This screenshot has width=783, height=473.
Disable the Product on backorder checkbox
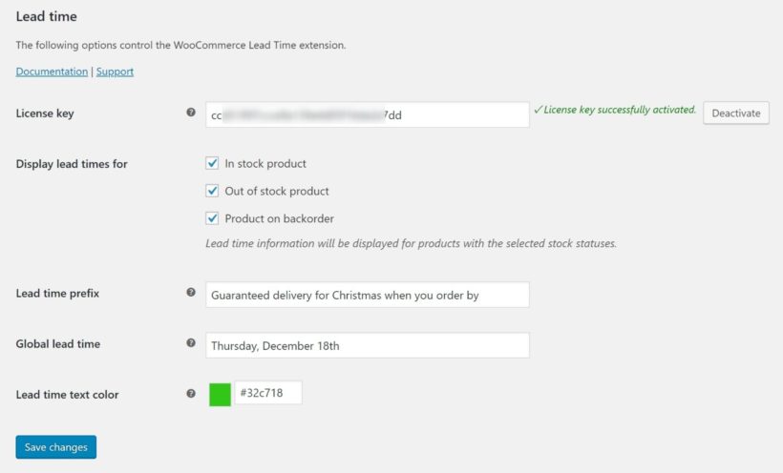213,217
